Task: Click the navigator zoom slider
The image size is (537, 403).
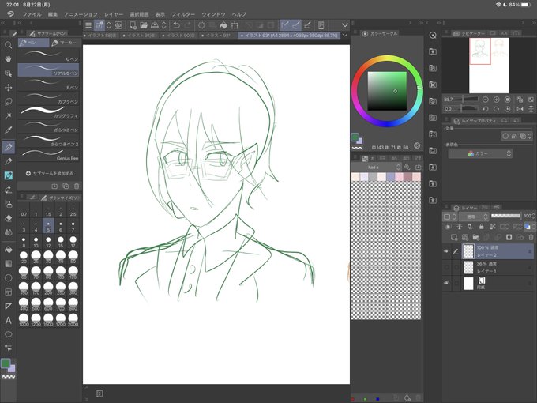Action: pyautogui.click(x=467, y=100)
